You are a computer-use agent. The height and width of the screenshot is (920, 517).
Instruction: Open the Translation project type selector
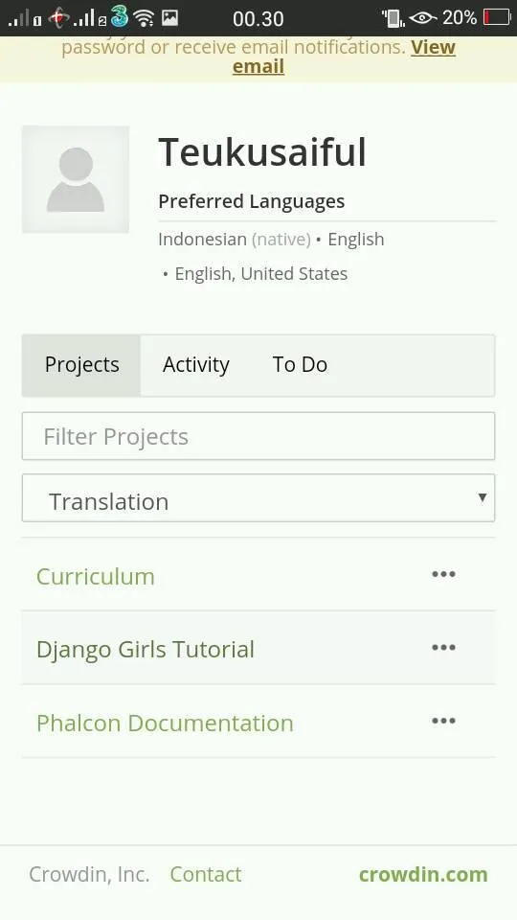coord(258,498)
